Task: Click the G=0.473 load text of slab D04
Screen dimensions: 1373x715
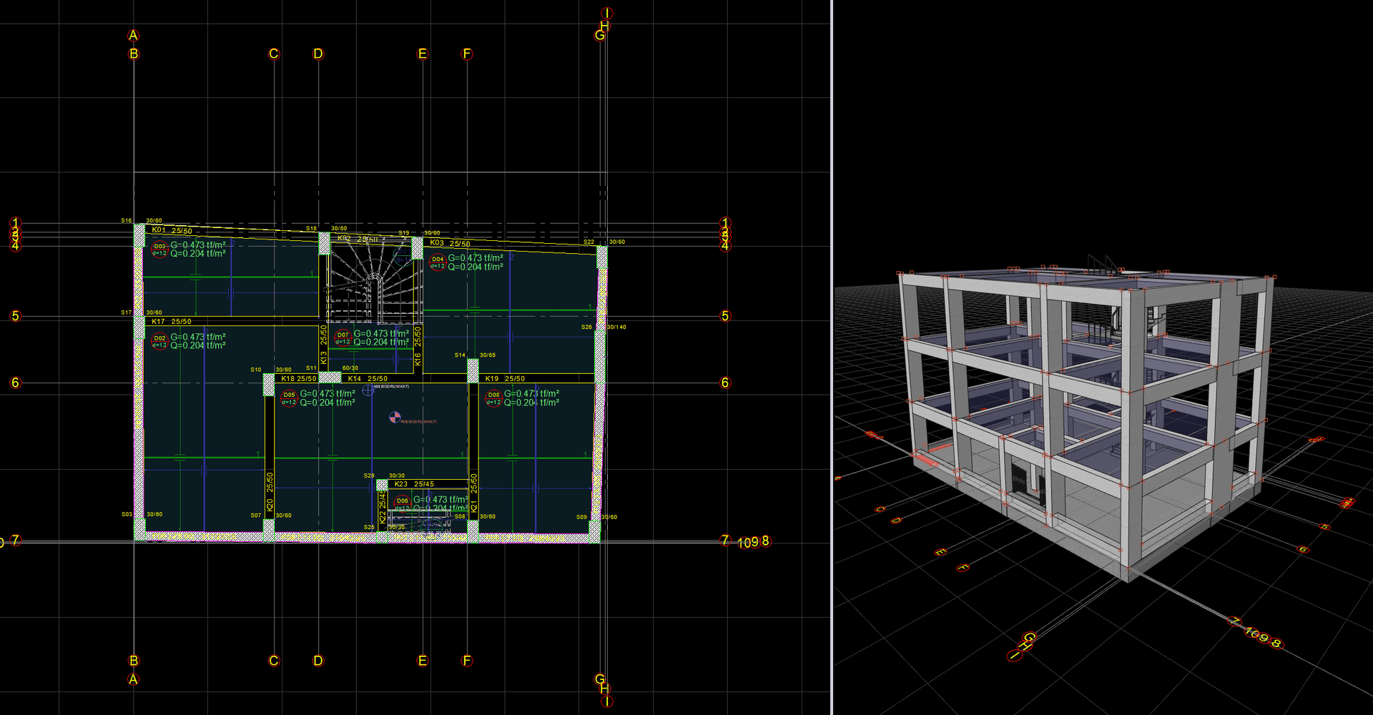Action: [x=476, y=258]
